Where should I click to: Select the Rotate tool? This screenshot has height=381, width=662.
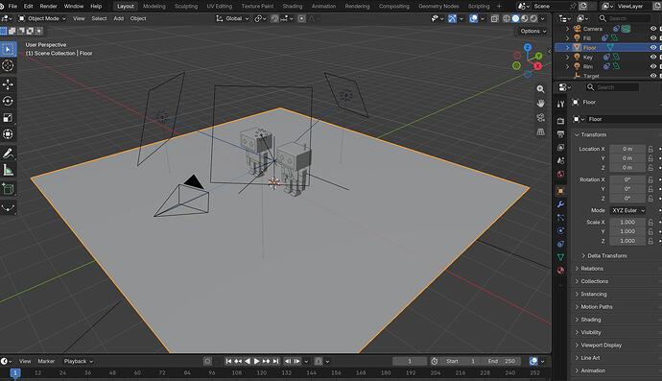(8, 101)
